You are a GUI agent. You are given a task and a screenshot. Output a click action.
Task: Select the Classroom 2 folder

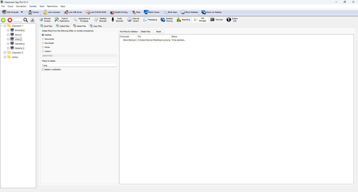[x=17, y=53]
